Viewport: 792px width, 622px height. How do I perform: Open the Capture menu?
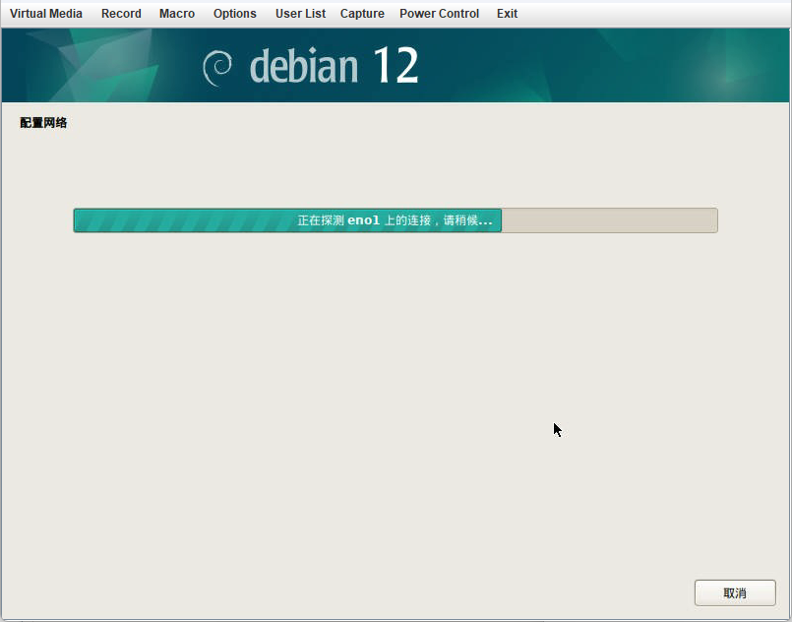pyautogui.click(x=362, y=14)
